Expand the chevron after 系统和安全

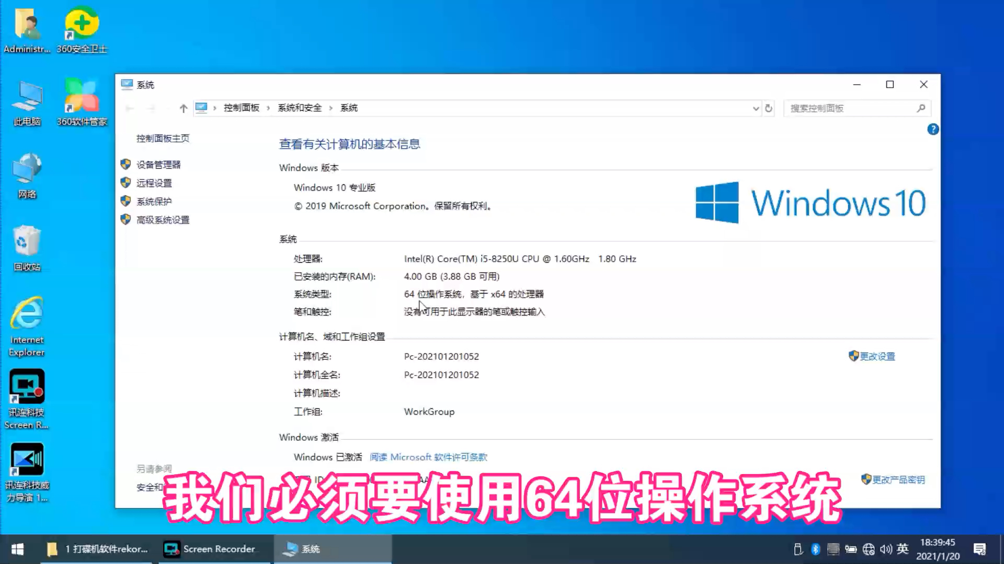[x=331, y=108]
